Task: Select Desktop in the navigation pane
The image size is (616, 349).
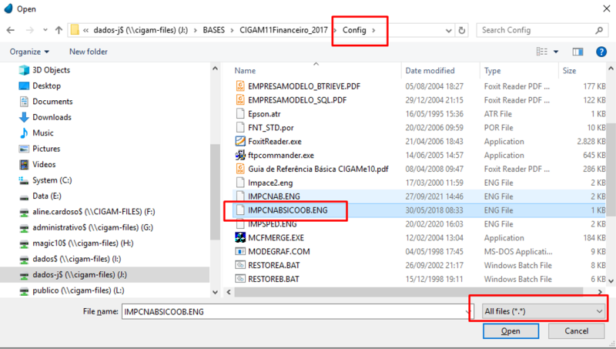Action: tap(46, 86)
